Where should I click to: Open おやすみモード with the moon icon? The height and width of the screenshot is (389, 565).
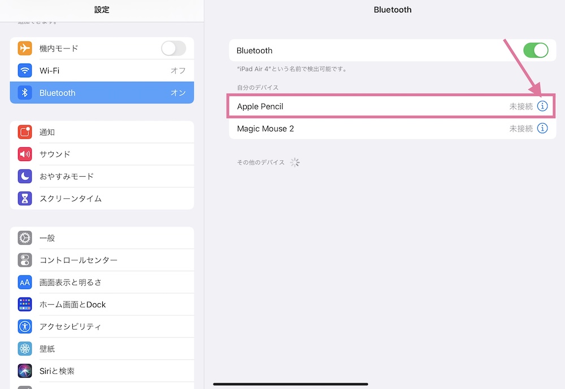coord(24,176)
